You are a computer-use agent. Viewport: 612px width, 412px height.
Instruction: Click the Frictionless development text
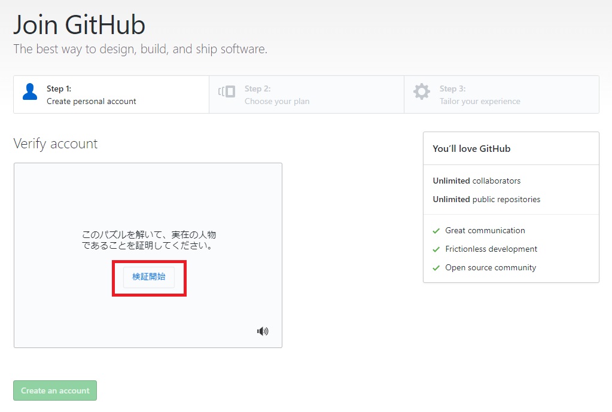pyautogui.click(x=491, y=249)
